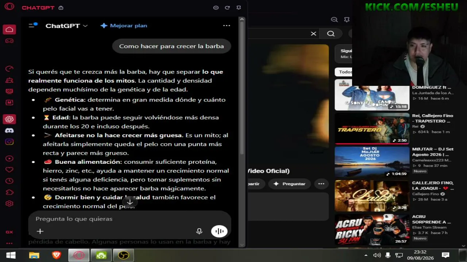Open the History clock icon in sidebar
This screenshot has height=262, width=467.
(x=9, y=181)
